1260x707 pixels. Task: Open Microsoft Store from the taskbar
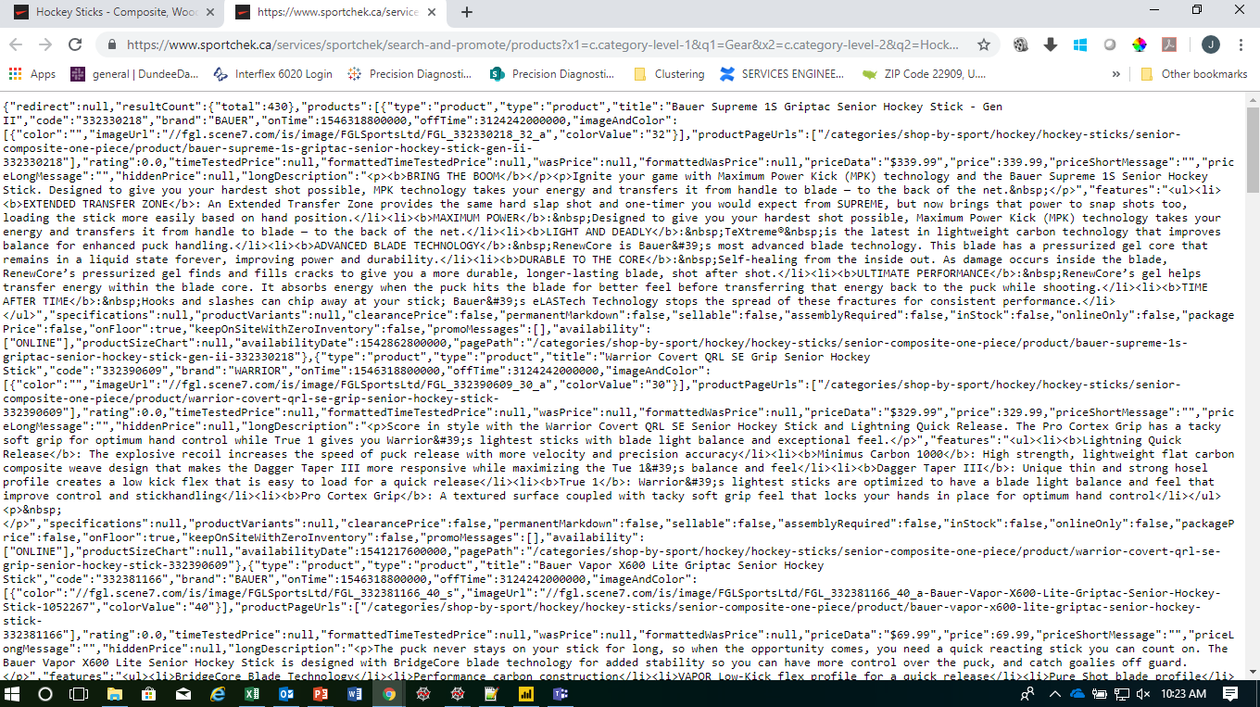click(149, 693)
